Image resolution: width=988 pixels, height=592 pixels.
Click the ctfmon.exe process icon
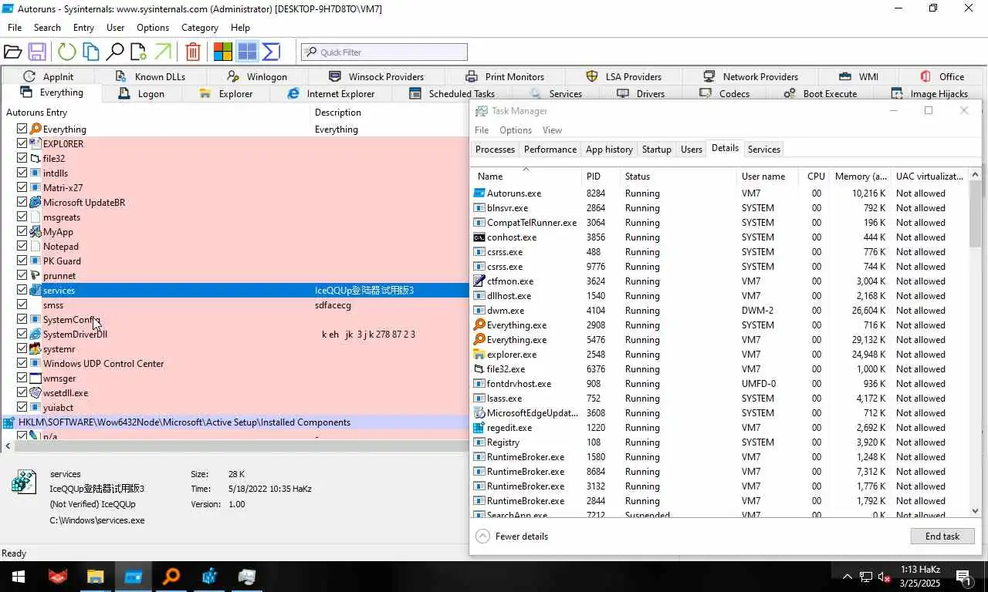click(x=479, y=281)
